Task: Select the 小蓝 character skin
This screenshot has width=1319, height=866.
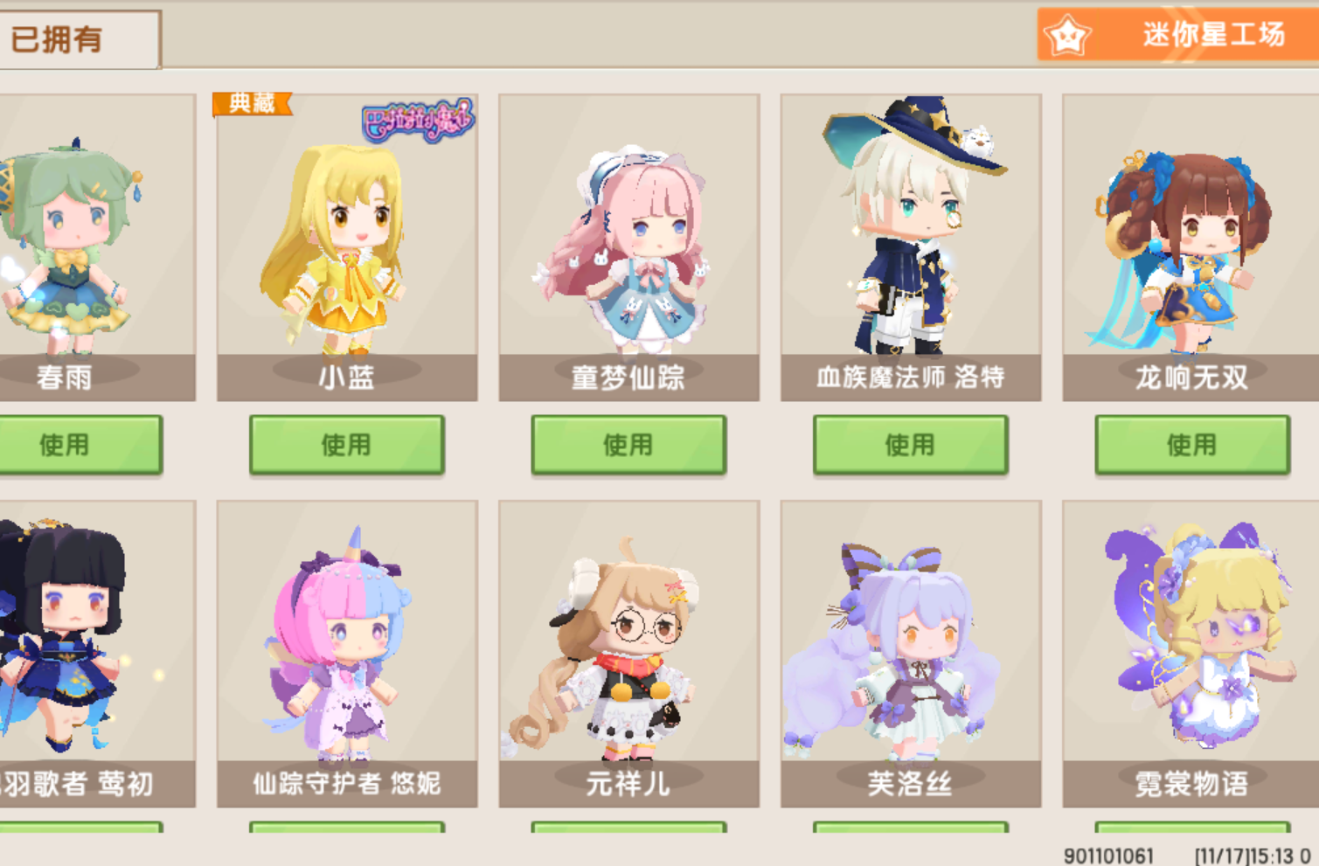Action: coord(347,247)
